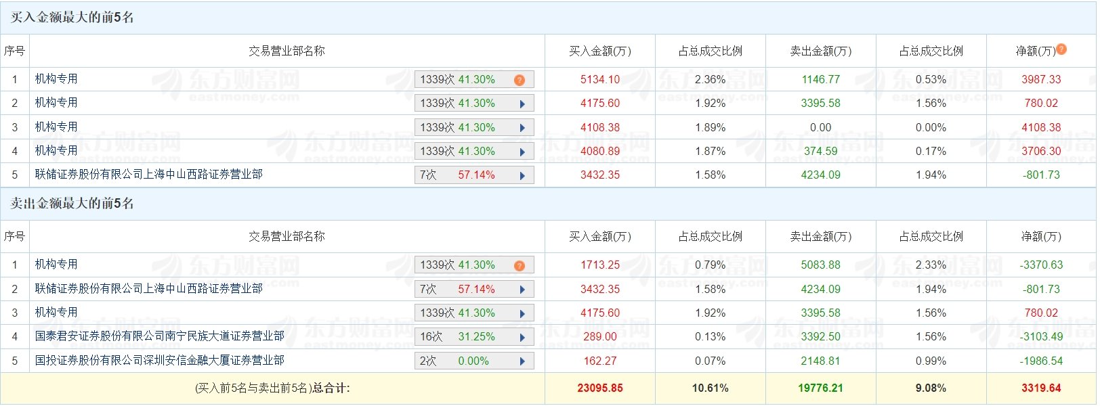
Task: Click blue arrow for 国投证券 深圳安信金融大厦 row
Action: 522,361
